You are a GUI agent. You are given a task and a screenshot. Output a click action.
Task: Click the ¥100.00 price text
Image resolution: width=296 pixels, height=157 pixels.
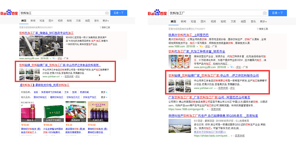click(48, 125)
